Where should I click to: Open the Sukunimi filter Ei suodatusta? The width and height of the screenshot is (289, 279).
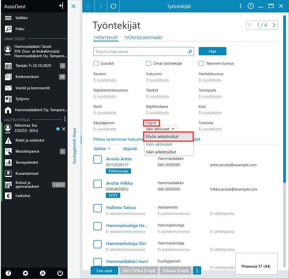coord(157,80)
